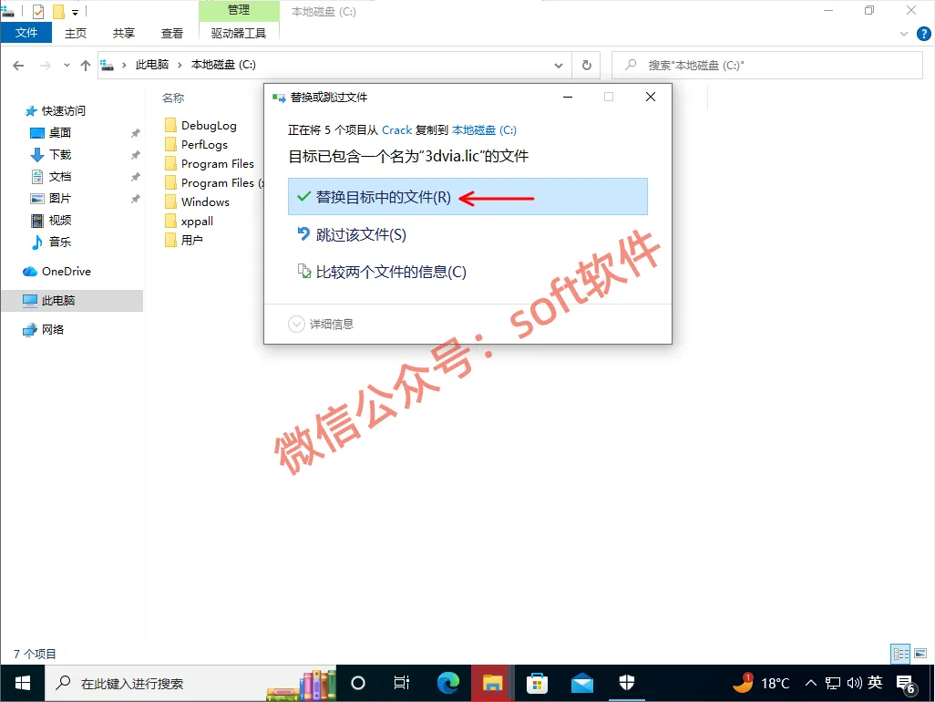The width and height of the screenshot is (935, 702).
Task: Expand the ribbon with the chevron
Action: [903, 34]
